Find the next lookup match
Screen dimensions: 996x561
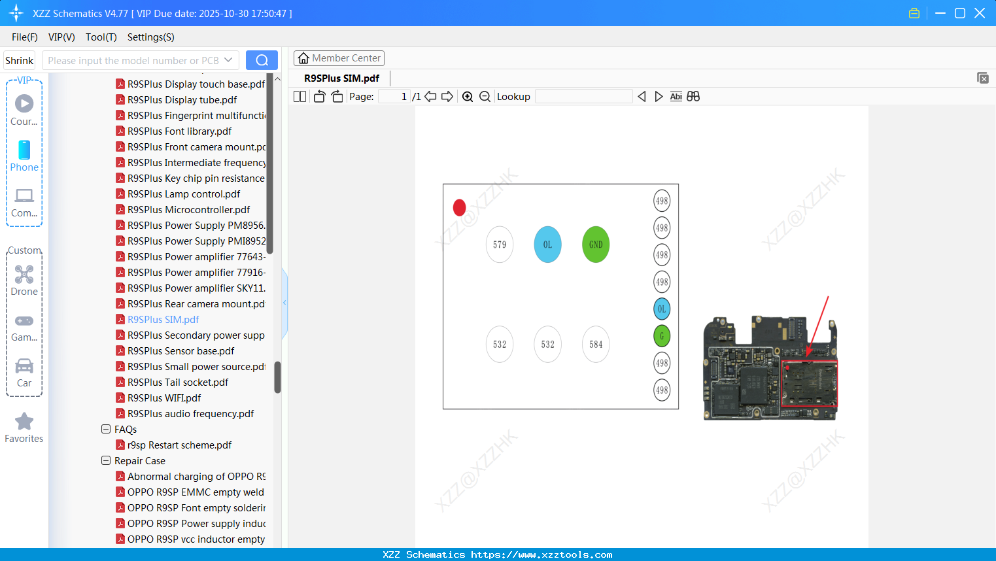[x=659, y=97]
